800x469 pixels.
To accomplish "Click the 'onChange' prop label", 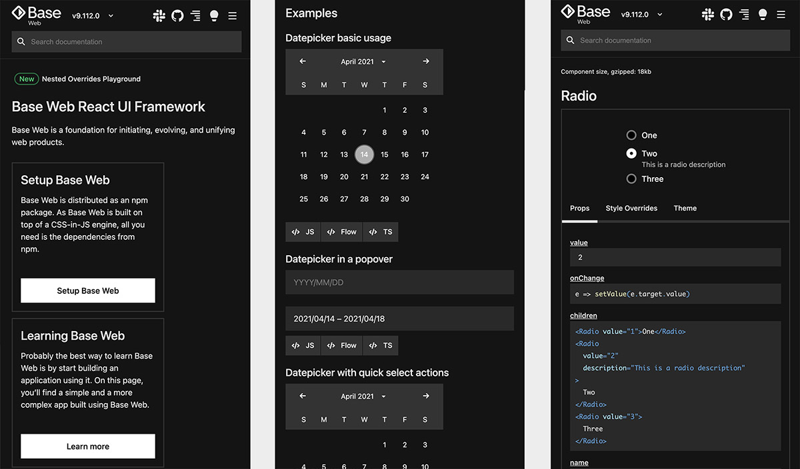I will coord(587,278).
